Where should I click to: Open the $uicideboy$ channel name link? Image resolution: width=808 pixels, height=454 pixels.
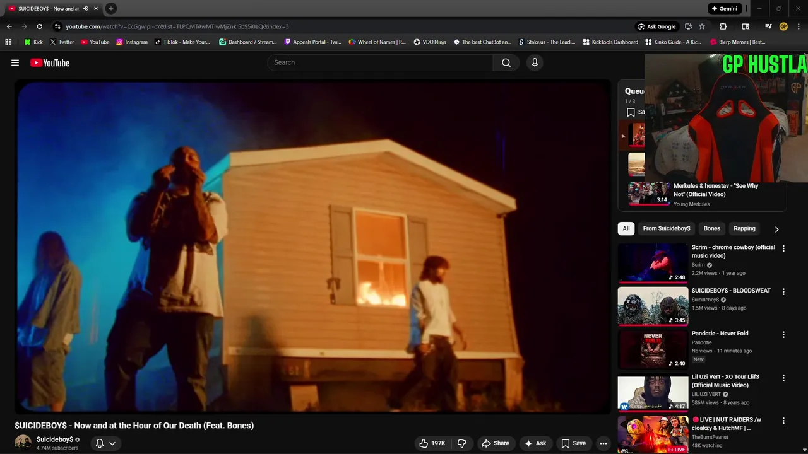point(55,439)
